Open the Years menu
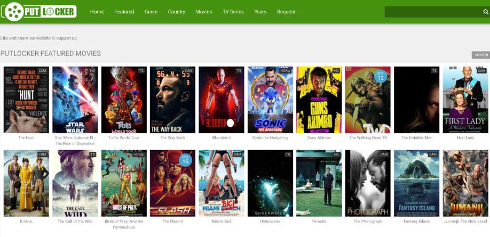Image resolution: width=490 pixels, height=237 pixels. tap(260, 12)
